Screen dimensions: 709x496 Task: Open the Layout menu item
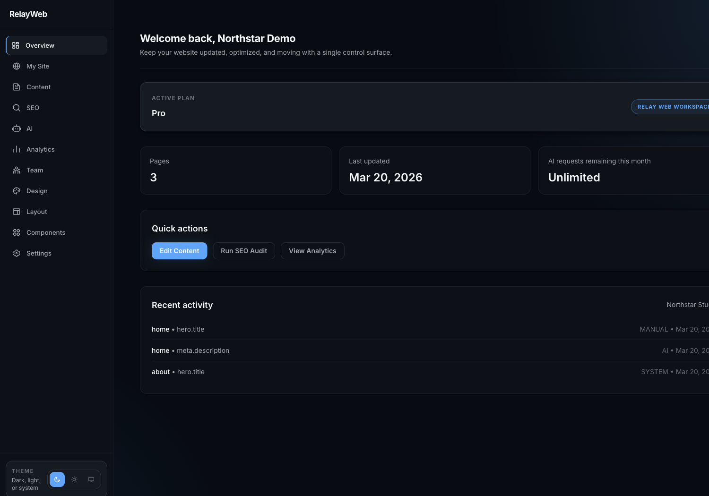(x=36, y=212)
